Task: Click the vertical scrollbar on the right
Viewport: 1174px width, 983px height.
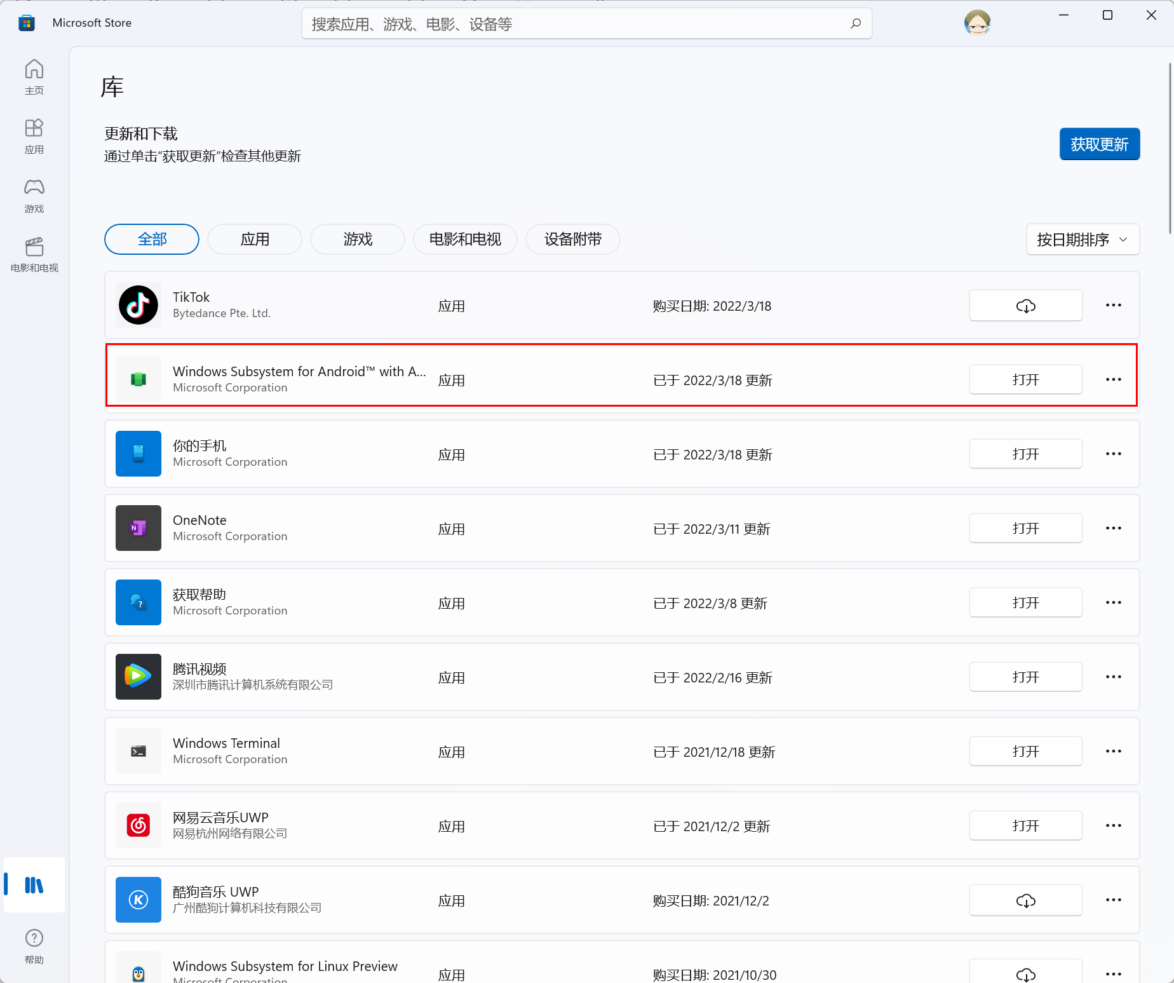Action: [1170, 148]
